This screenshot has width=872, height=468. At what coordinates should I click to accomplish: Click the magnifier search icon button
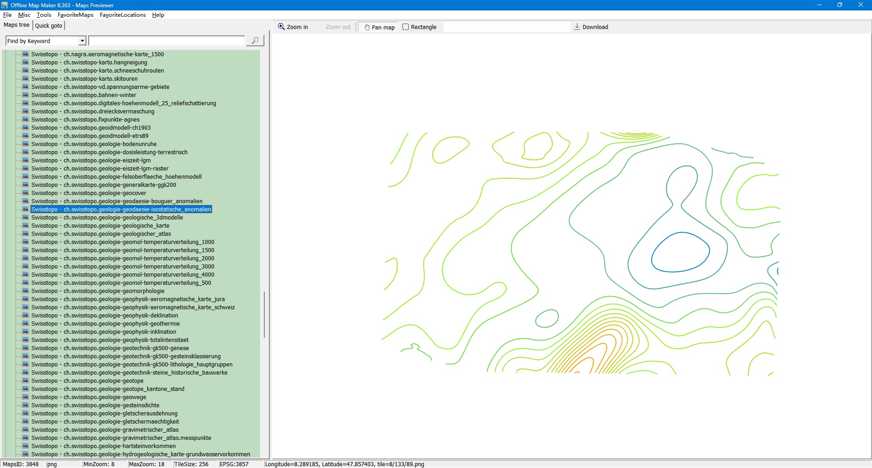click(255, 41)
